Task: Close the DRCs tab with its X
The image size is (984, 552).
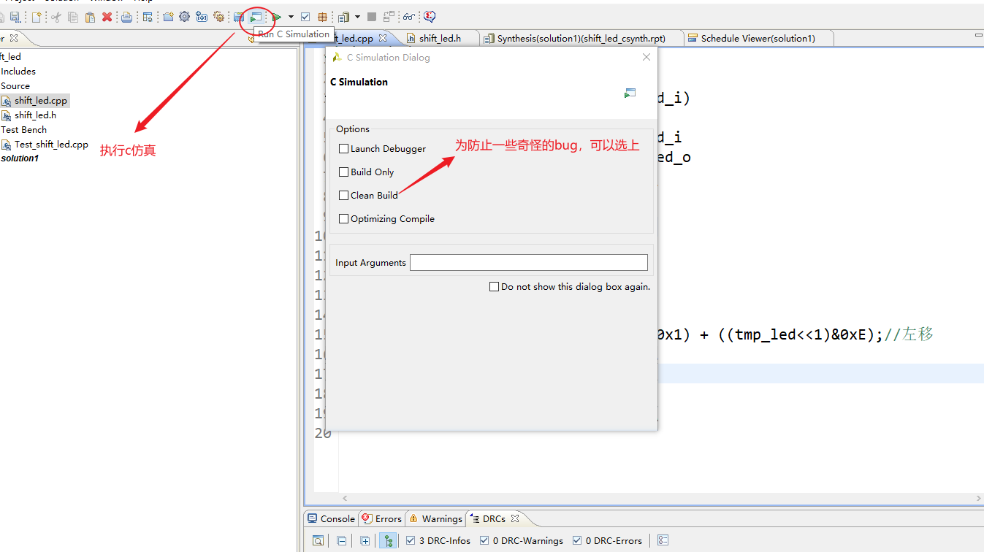Action: (x=514, y=518)
